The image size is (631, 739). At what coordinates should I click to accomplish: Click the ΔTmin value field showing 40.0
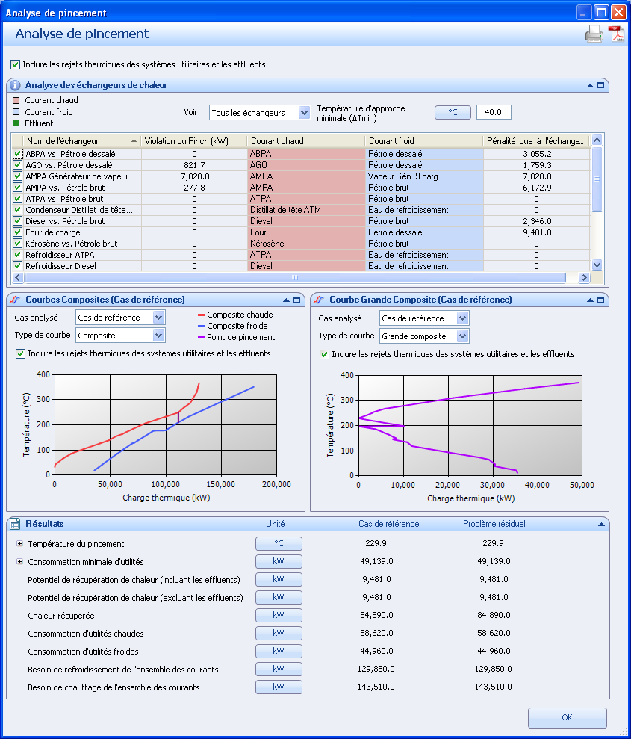(494, 112)
